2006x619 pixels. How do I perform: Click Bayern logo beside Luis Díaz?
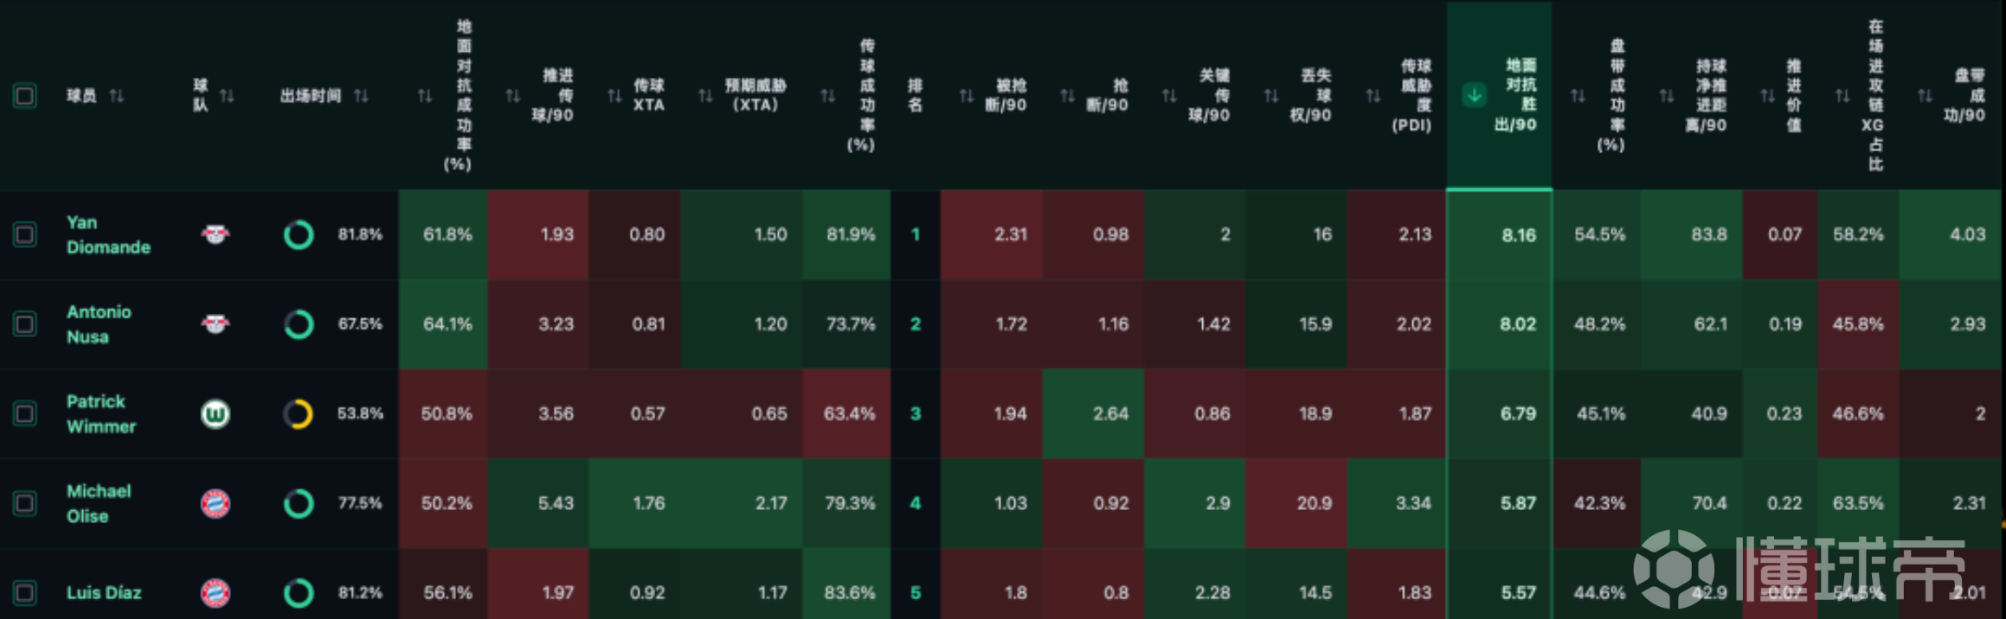coord(215,593)
